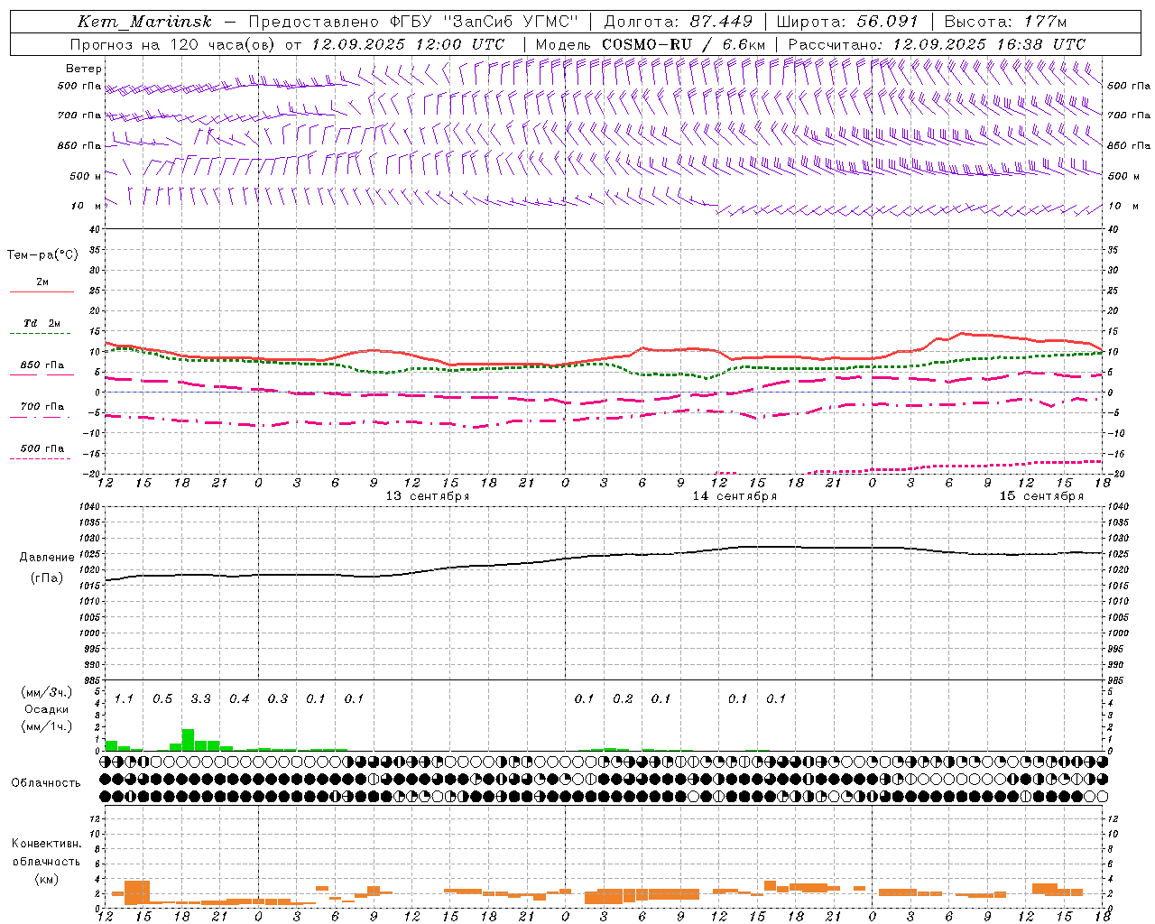1155x924 pixels.
Task: Click the (мм/1ч.) precipitation unit label
Action: click(47, 727)
